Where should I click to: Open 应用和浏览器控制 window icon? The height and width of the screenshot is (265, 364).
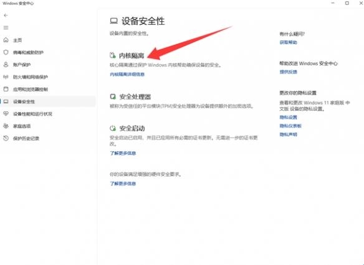[x=6, y=89]
